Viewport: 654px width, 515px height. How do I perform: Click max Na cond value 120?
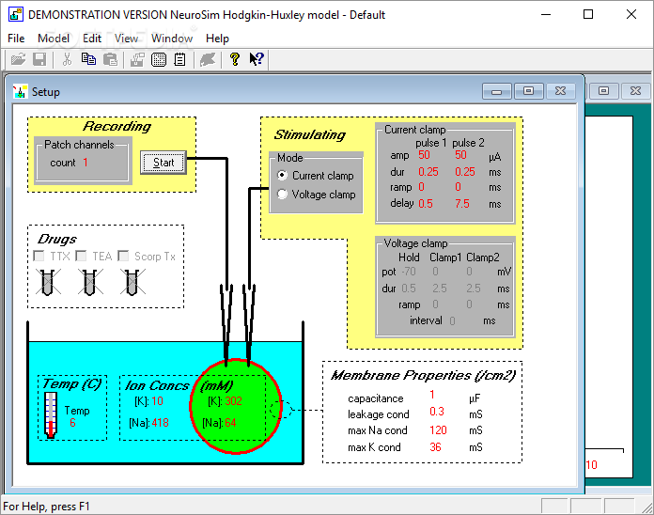point(438,430)
